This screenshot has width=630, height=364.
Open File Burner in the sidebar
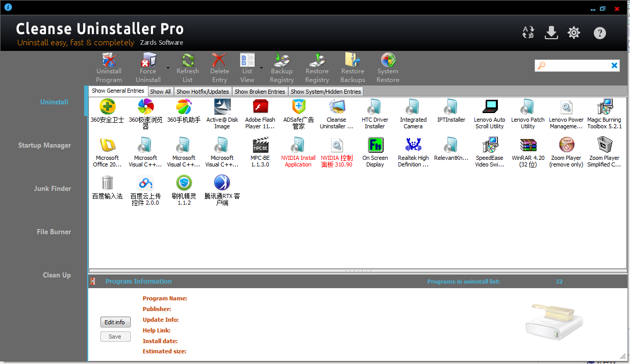[54, 232]
